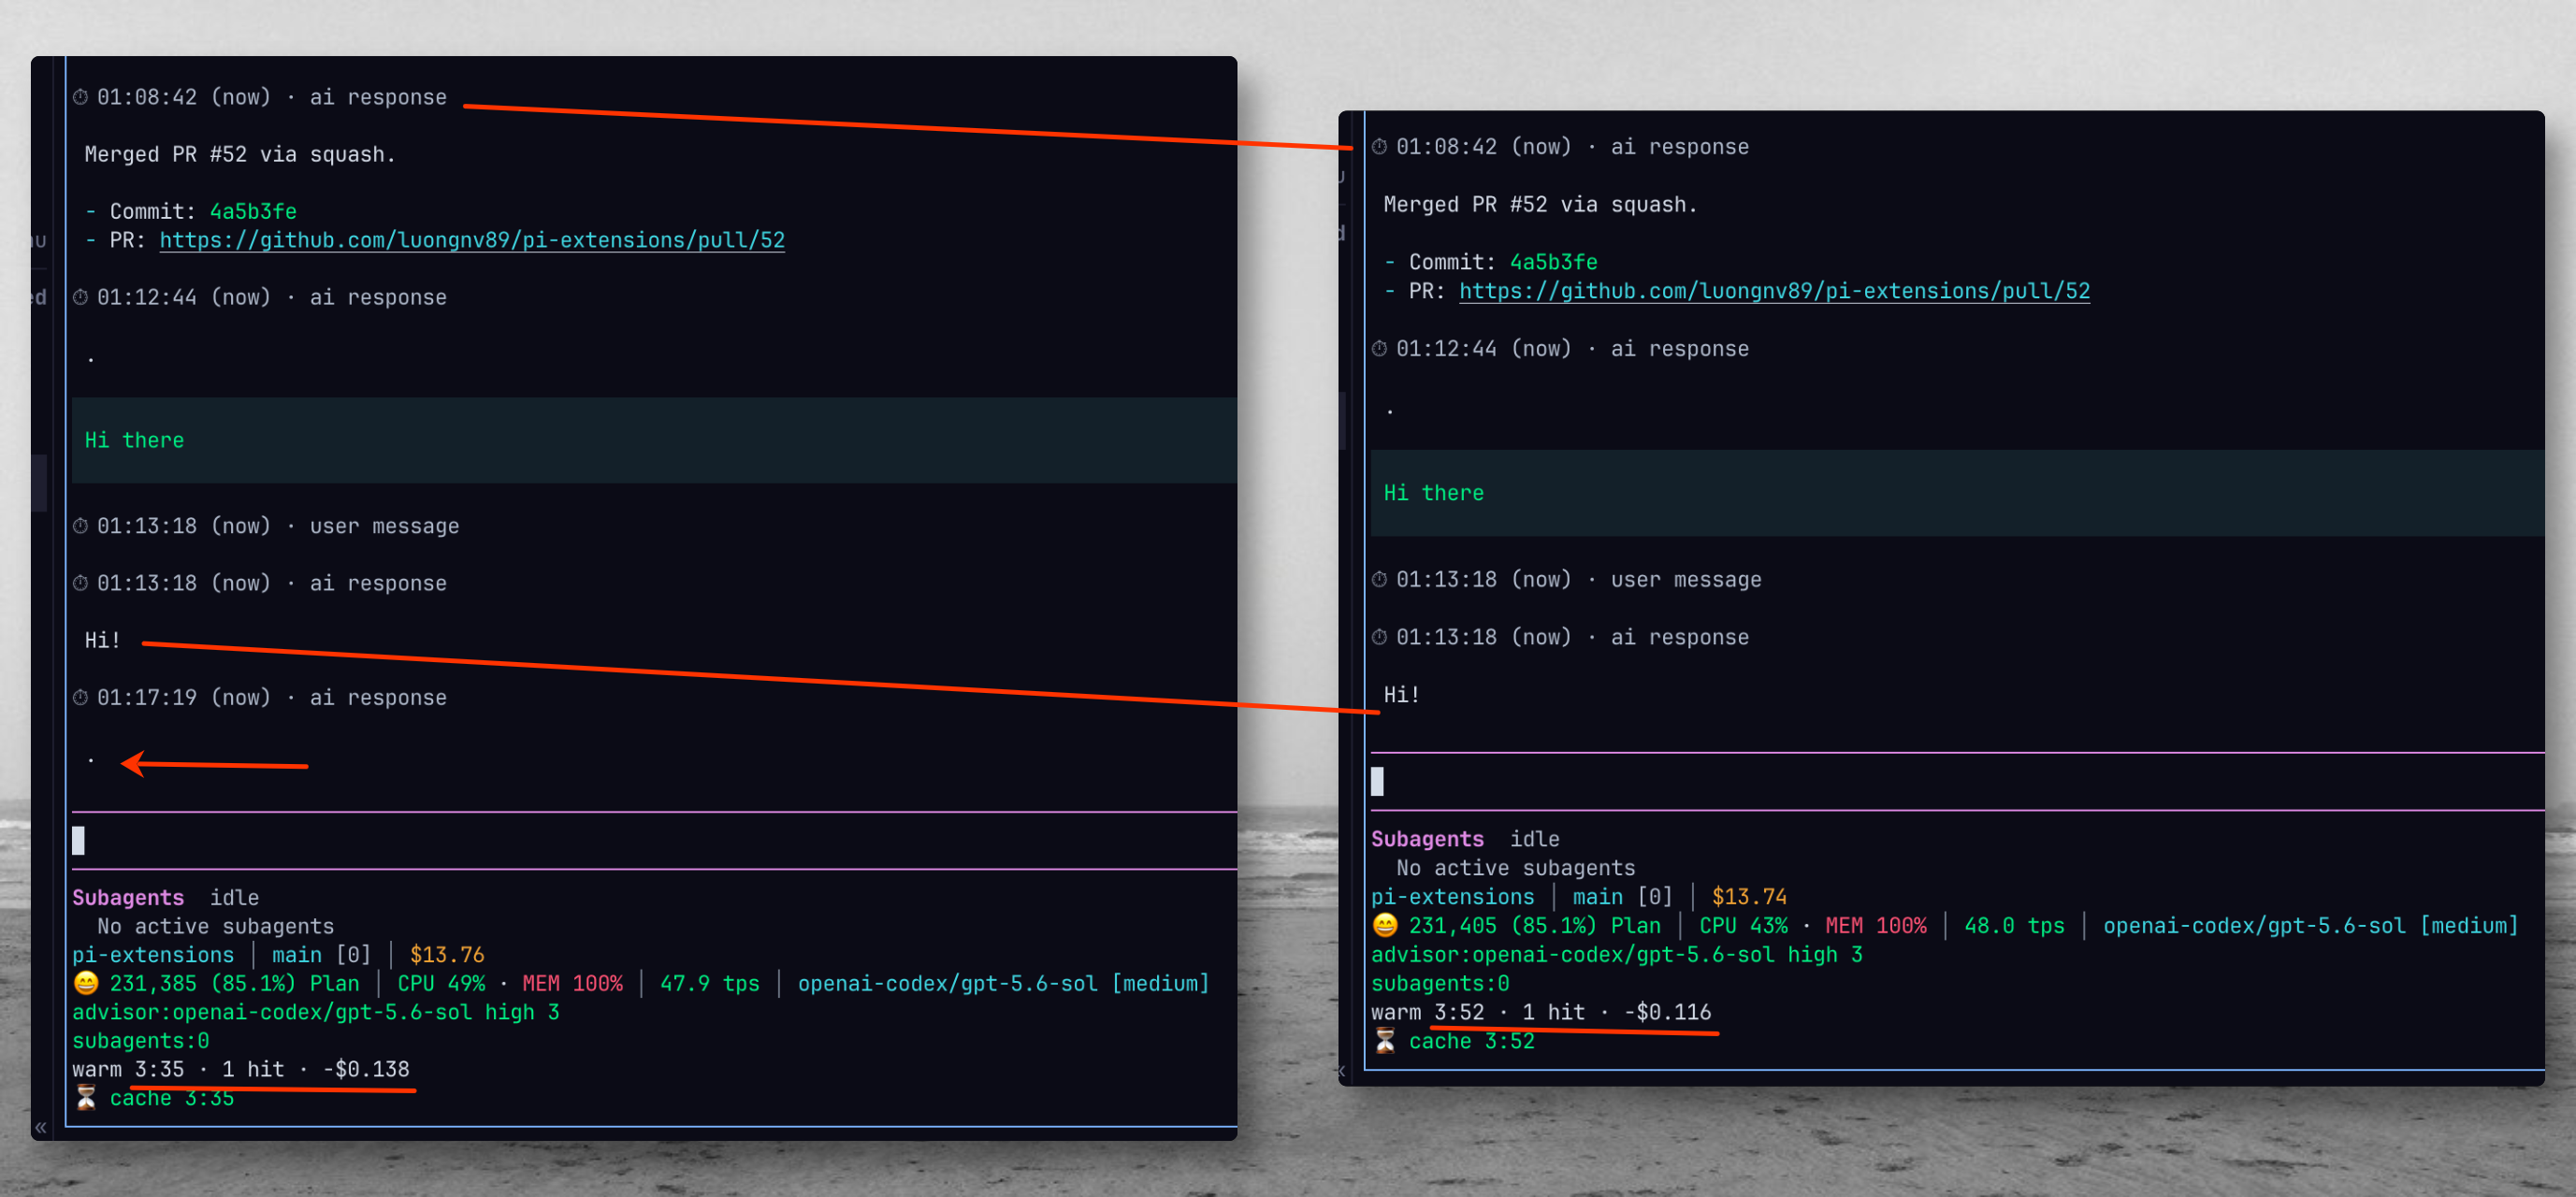
Task: Click the clock icon beside 01:12:44 in left terminal
Action: click(x=81, y=297)
